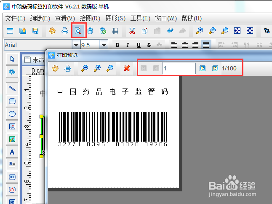Select the diagonal line drawing tool
The height and width of the screenshot is (204, 272).
pyautogui.click(x=12, y=89)
